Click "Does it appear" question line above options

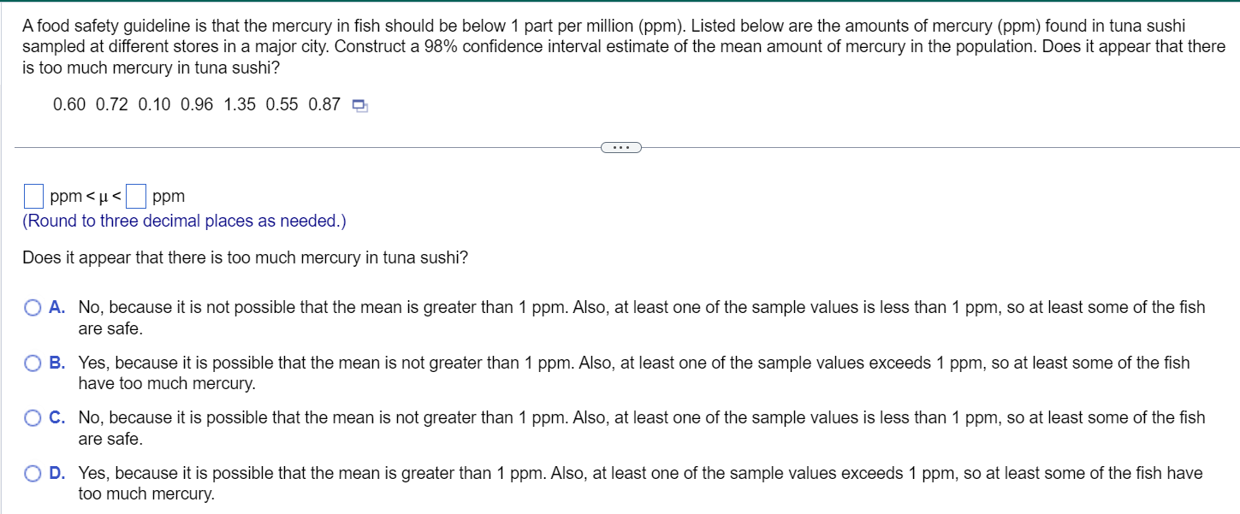click(x=245, y=257)
